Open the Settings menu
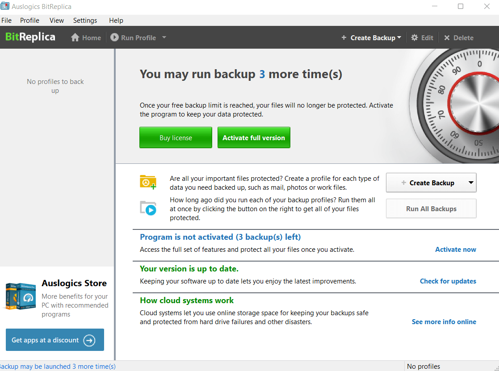499x371 pixels. pyautogui.click(x=85, y=21)
